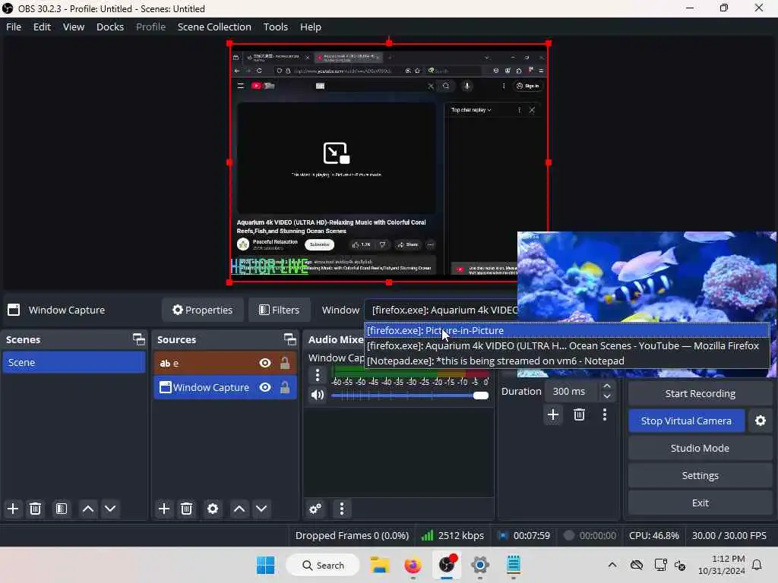Image resolution: width=778 pixels, height=583 pixels.
Task: Move the scene up with the Scenes panel arrow
Action: (88, 509)
